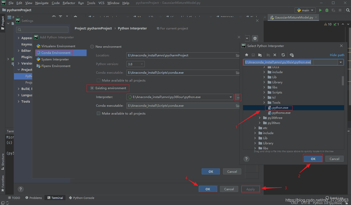Click the green Run button in toolbar
This screenshot has height=205, width=351.
[320, 10]
